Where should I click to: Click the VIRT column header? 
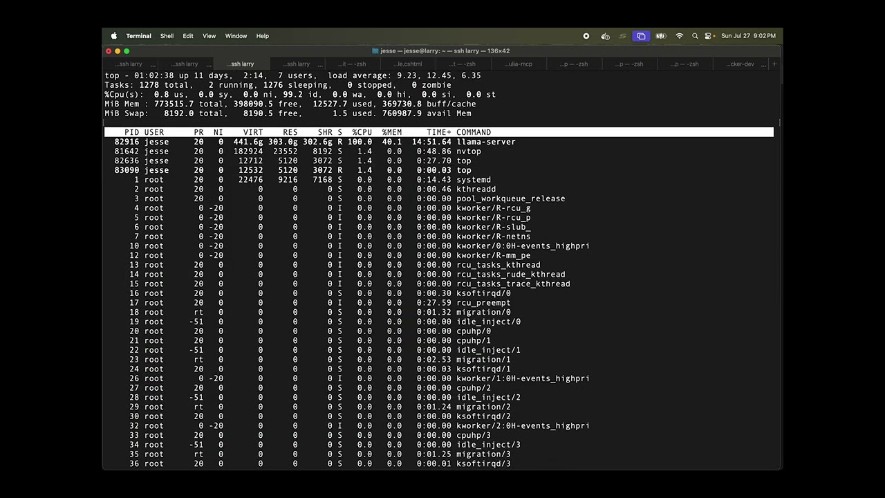(x=253, y=132)
